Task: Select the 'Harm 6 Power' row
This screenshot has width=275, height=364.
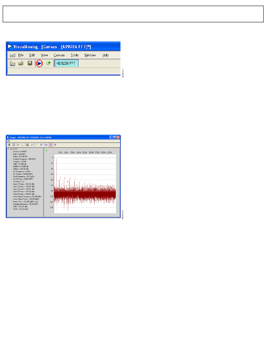Action: click(x=24, y=194)
